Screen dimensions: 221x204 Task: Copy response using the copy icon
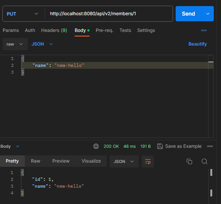189,161
